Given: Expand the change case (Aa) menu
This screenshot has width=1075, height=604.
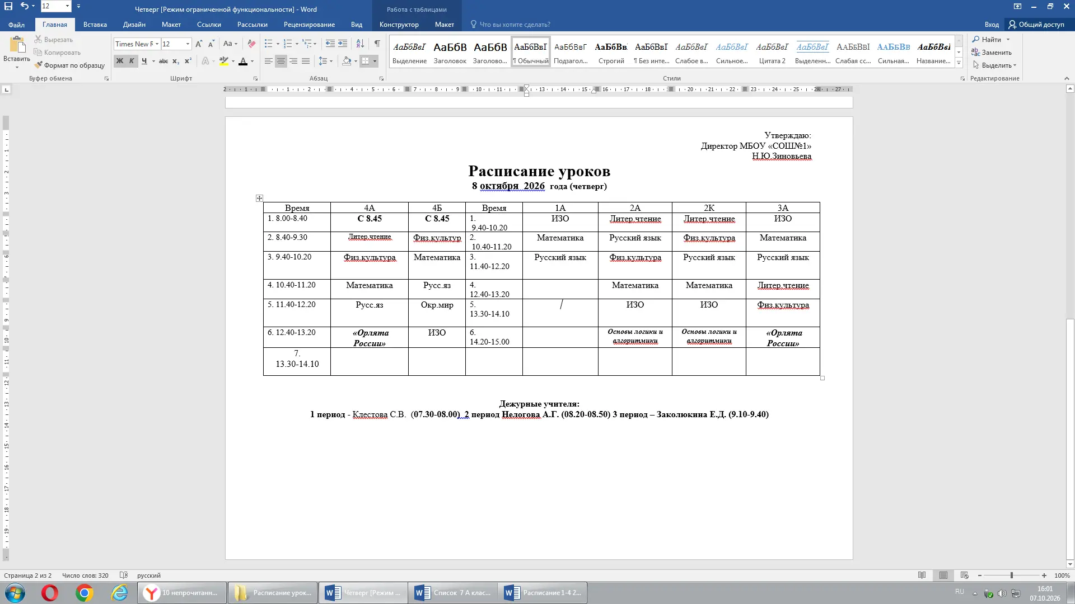Looking at the screenshot, I should click(230, 44).
